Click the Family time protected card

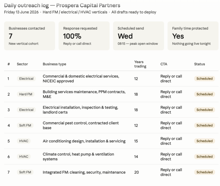click(x=193, y=36)
